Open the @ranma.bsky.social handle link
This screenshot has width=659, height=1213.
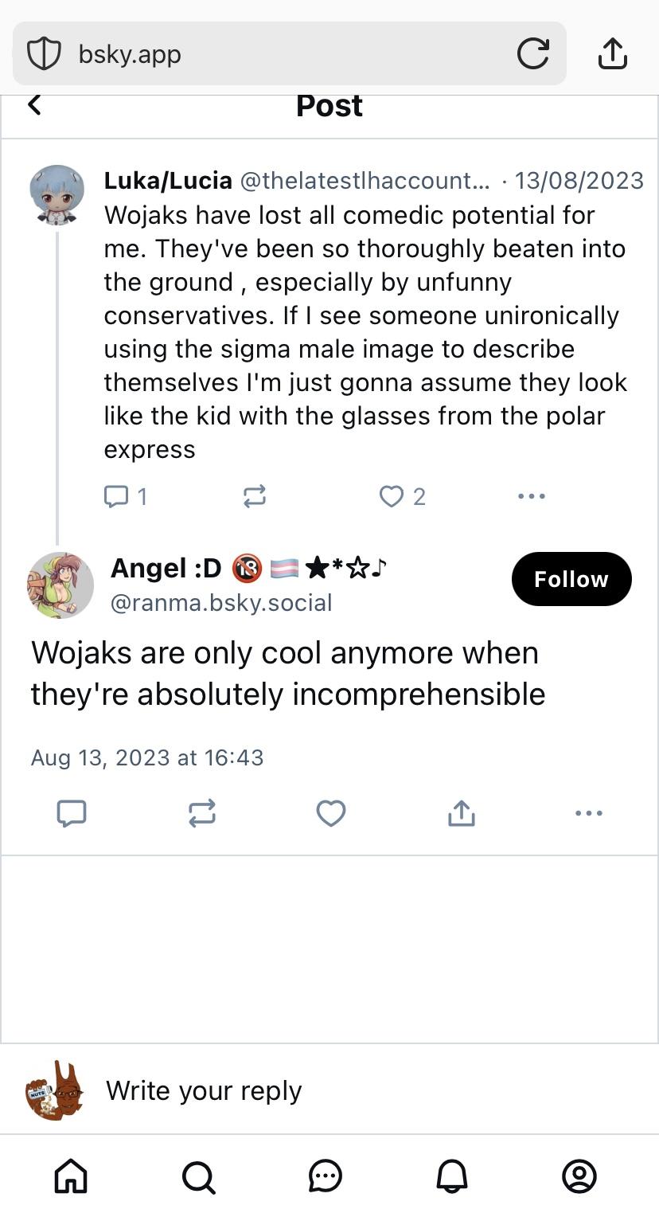(x=221, y=603)
